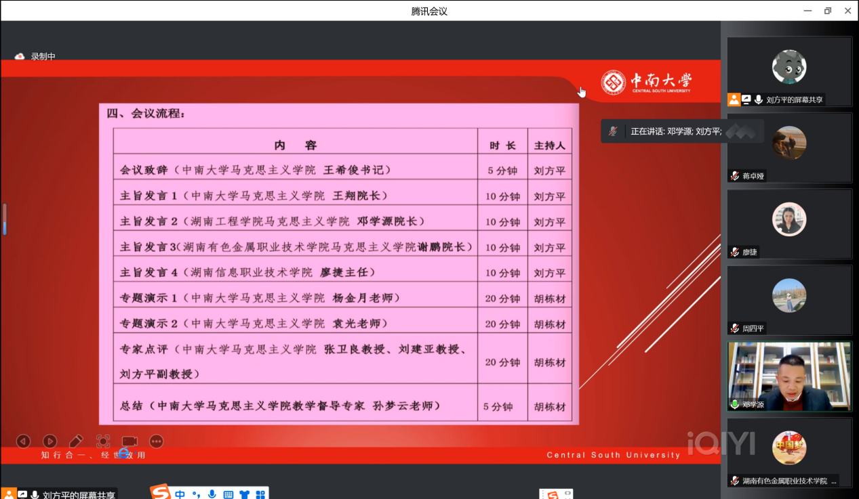Click 邓学源's live video thumbnail

(789, 374)
